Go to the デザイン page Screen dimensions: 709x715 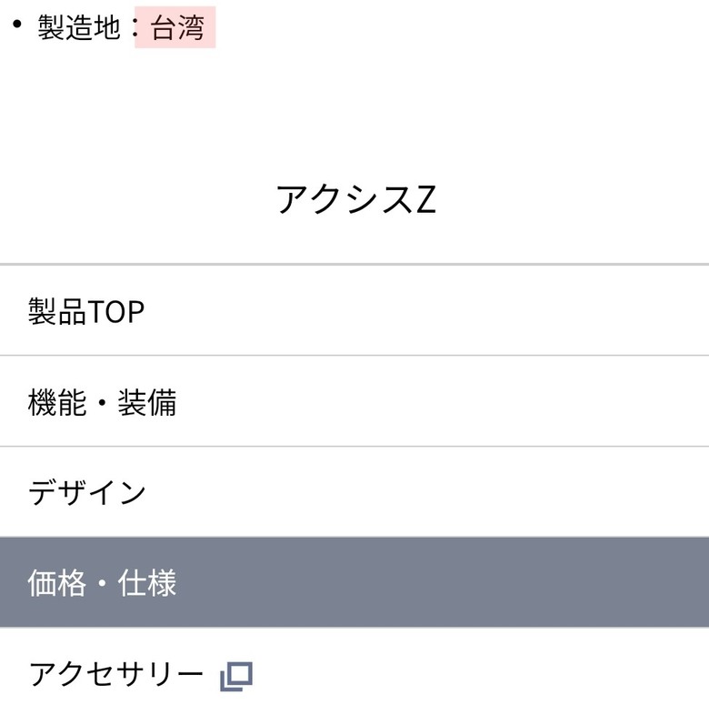tap(354, 492)
